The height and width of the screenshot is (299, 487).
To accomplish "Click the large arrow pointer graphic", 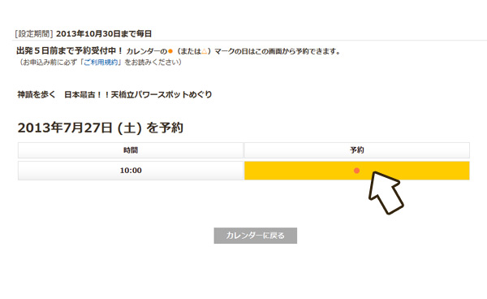I will [x=385, y=193].
